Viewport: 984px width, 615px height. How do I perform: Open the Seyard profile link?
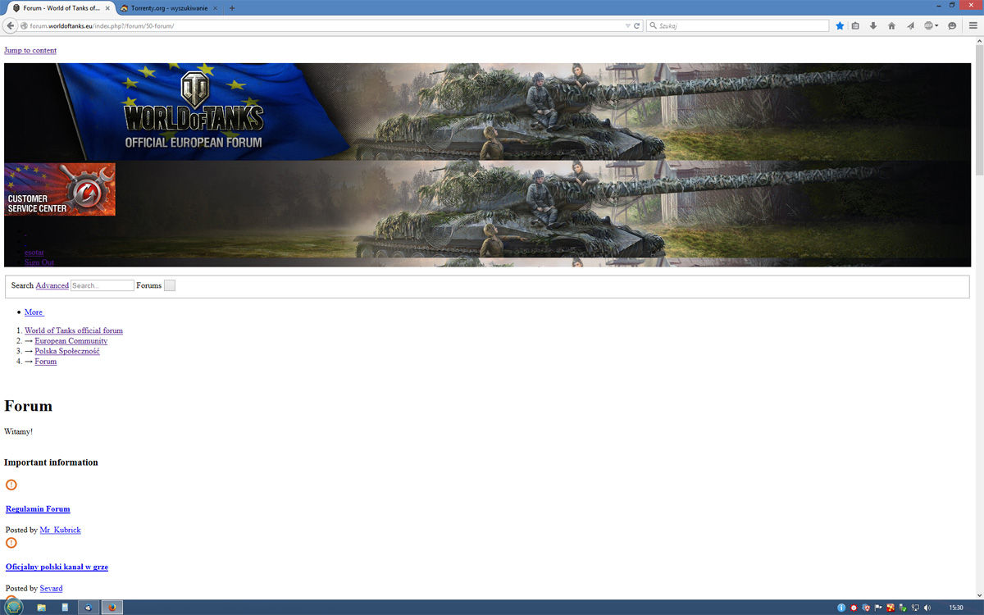click(51, 588)
